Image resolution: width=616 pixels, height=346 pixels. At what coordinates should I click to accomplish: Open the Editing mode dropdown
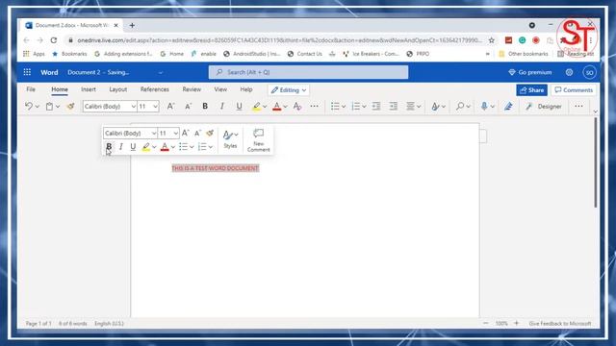(289, 89)
